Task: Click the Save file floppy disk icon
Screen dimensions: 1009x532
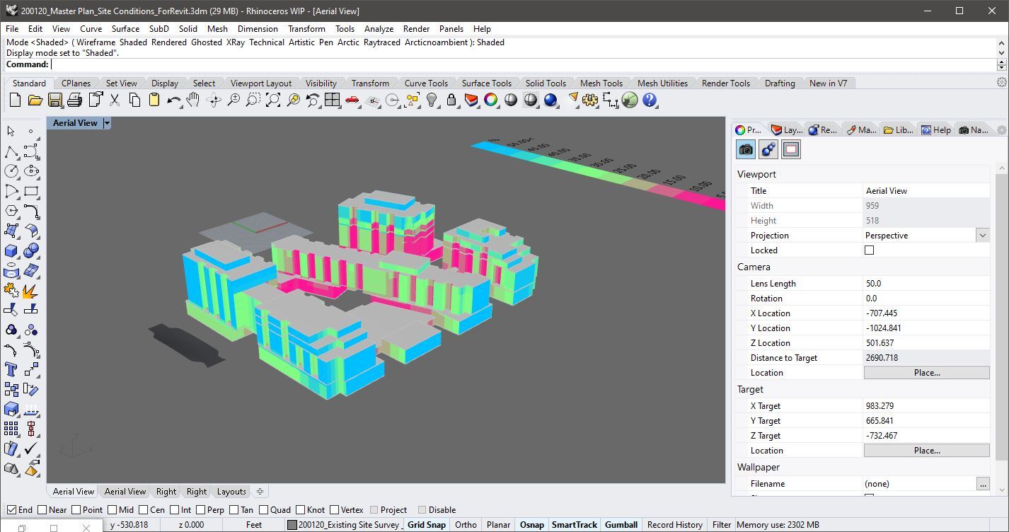Action: pos(54,100)
